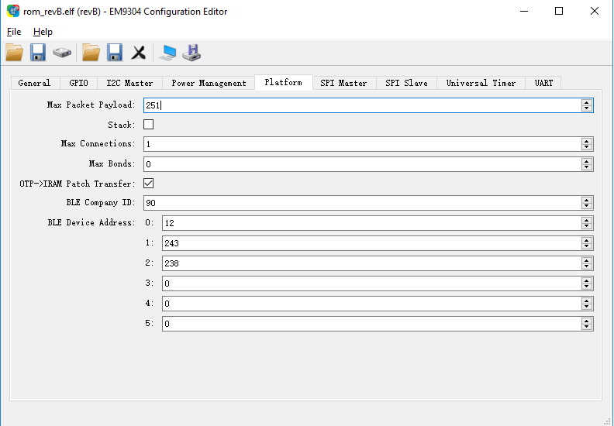Decrease BLE Device Address byte 3 value
The height and width of the screenshot is (426, 614).
tap(587, 287)
